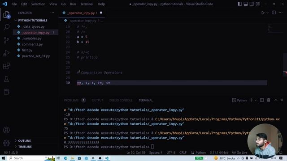Maximize the panel size with up chevron
Screen dimensions: 287x161
click(x=276, y=100)
